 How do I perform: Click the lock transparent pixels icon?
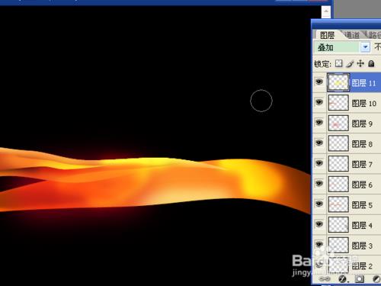(338, 63)
